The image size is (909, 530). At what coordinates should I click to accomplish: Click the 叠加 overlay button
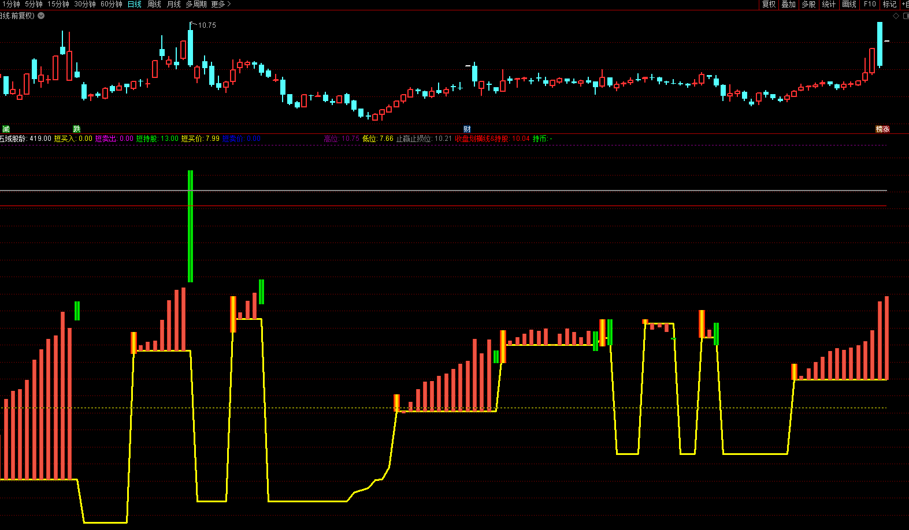tap(789, 4)
